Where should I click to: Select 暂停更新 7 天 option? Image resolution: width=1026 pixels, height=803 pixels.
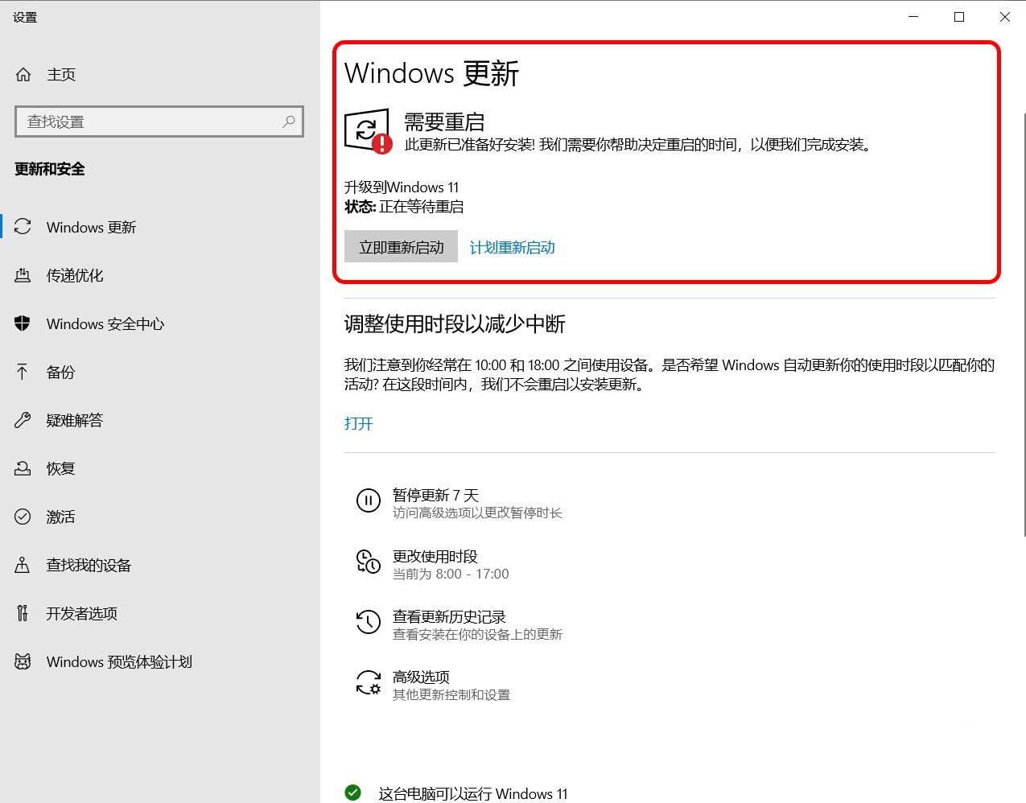point(435,495)
